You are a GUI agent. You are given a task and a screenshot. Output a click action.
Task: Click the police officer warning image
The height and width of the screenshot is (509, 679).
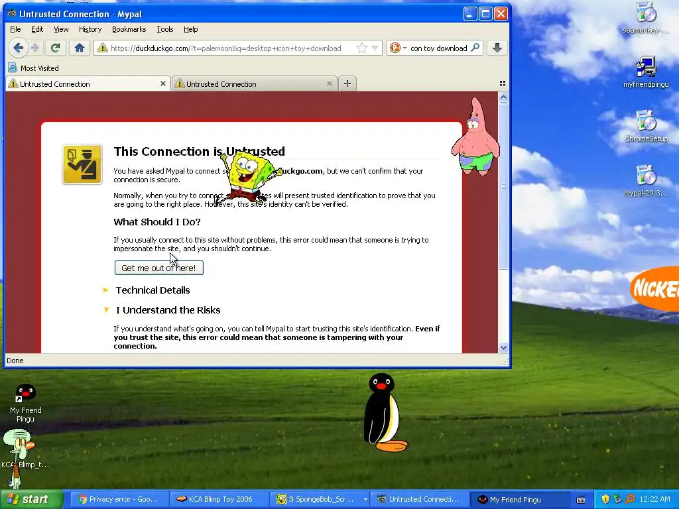pos(82,164)
